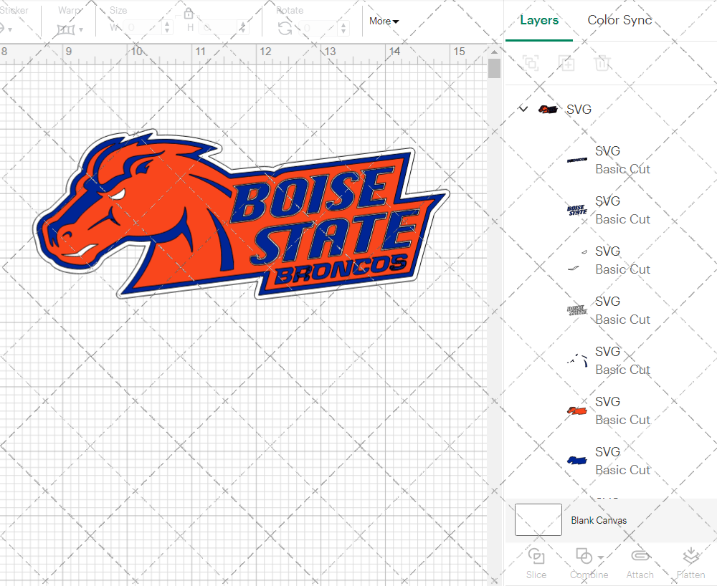Switch to the Color Sync tab
717x586 pixels.
[619, 20]
